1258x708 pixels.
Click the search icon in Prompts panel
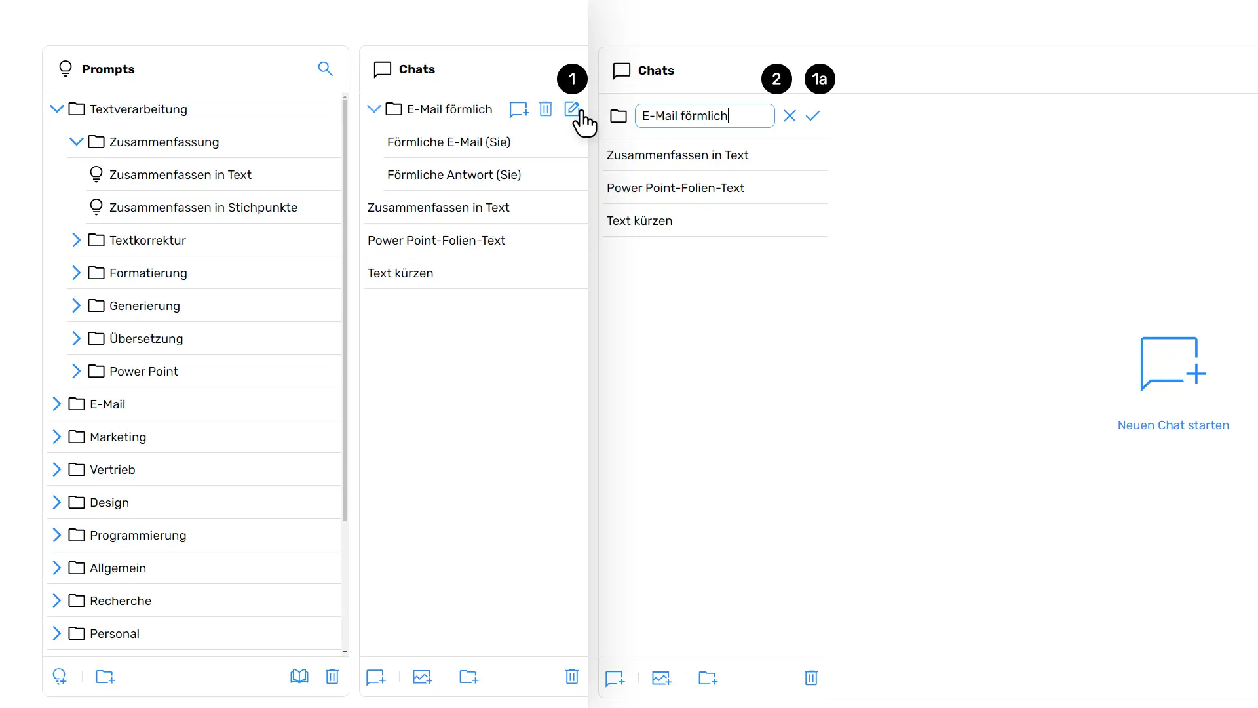(x=326, y=69)
